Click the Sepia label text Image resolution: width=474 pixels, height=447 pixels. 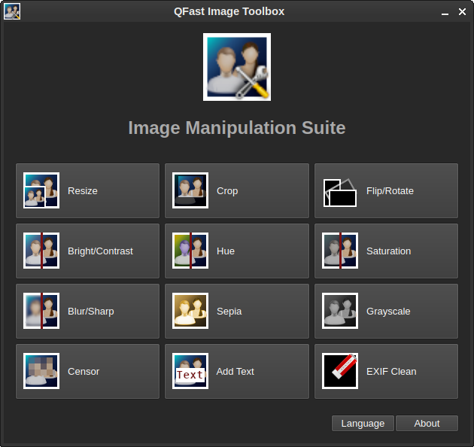tap(229, 312)
